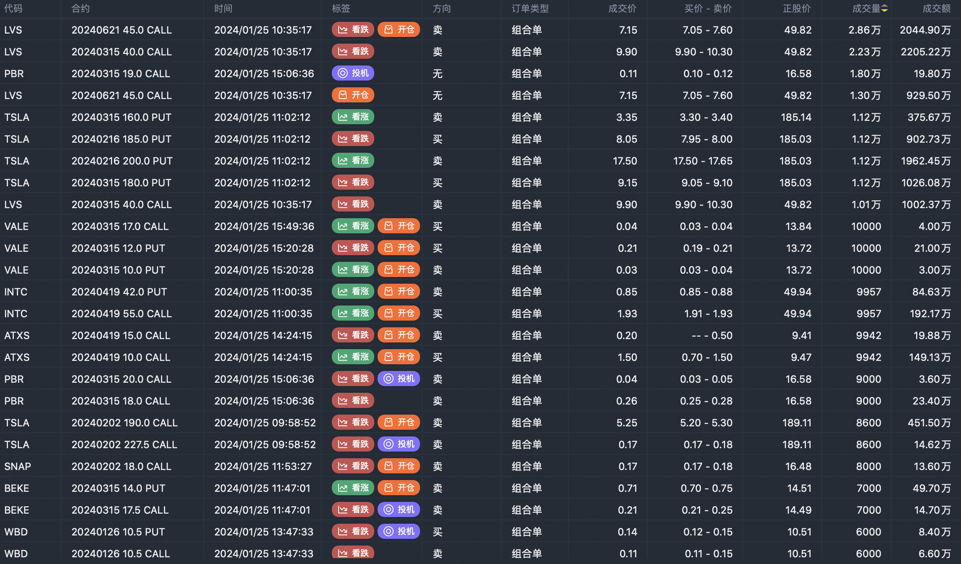Click the 正股价 column header
Screen dimensions: 961x564
click(x=796, y=9)
